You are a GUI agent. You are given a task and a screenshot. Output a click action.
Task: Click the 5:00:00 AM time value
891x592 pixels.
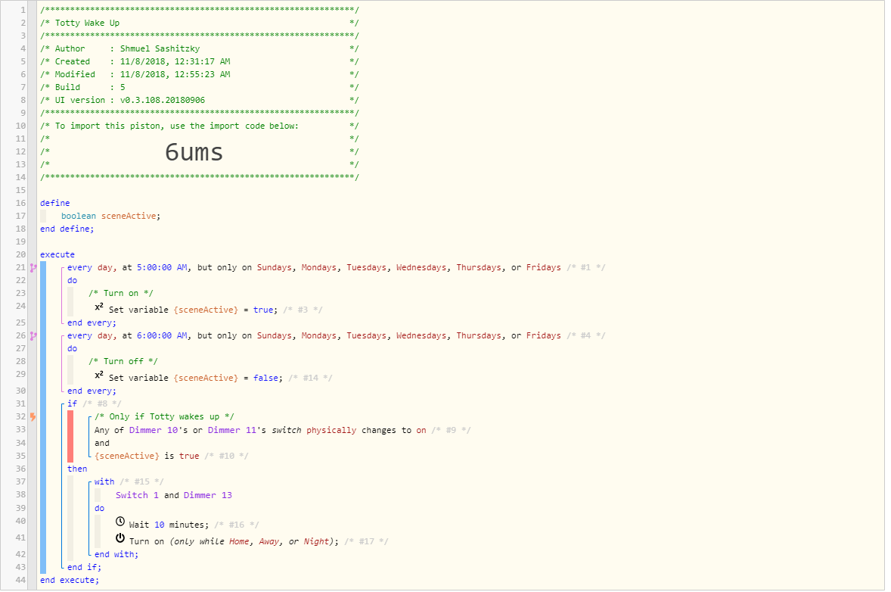tap(162, 267)
